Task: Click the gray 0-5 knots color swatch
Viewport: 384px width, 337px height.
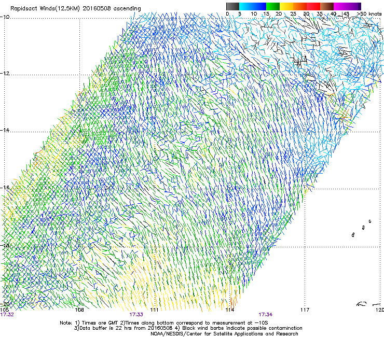Action: [232, 6]
